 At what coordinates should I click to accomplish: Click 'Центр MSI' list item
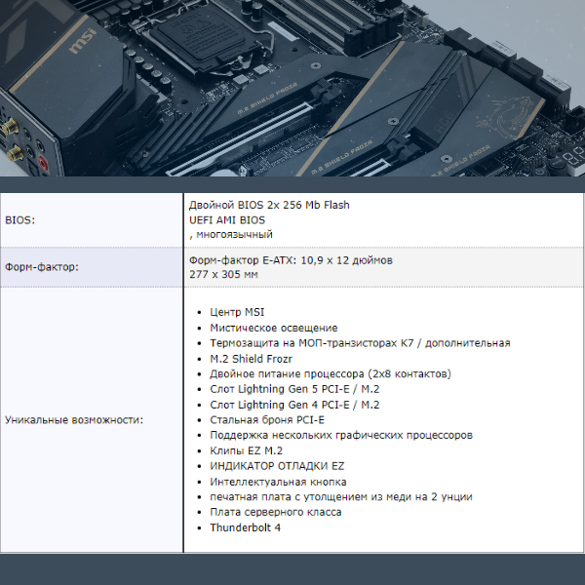tap(237, 312)
